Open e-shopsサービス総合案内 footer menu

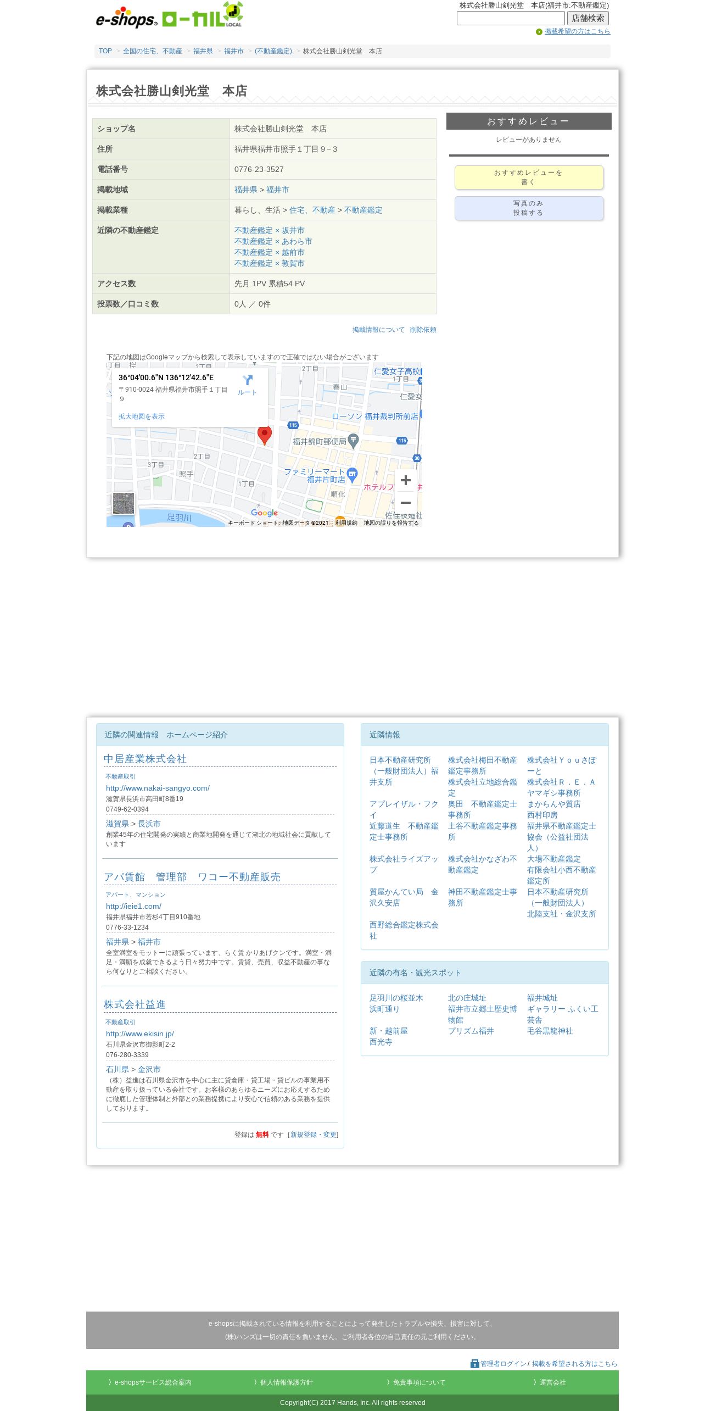150,1382
